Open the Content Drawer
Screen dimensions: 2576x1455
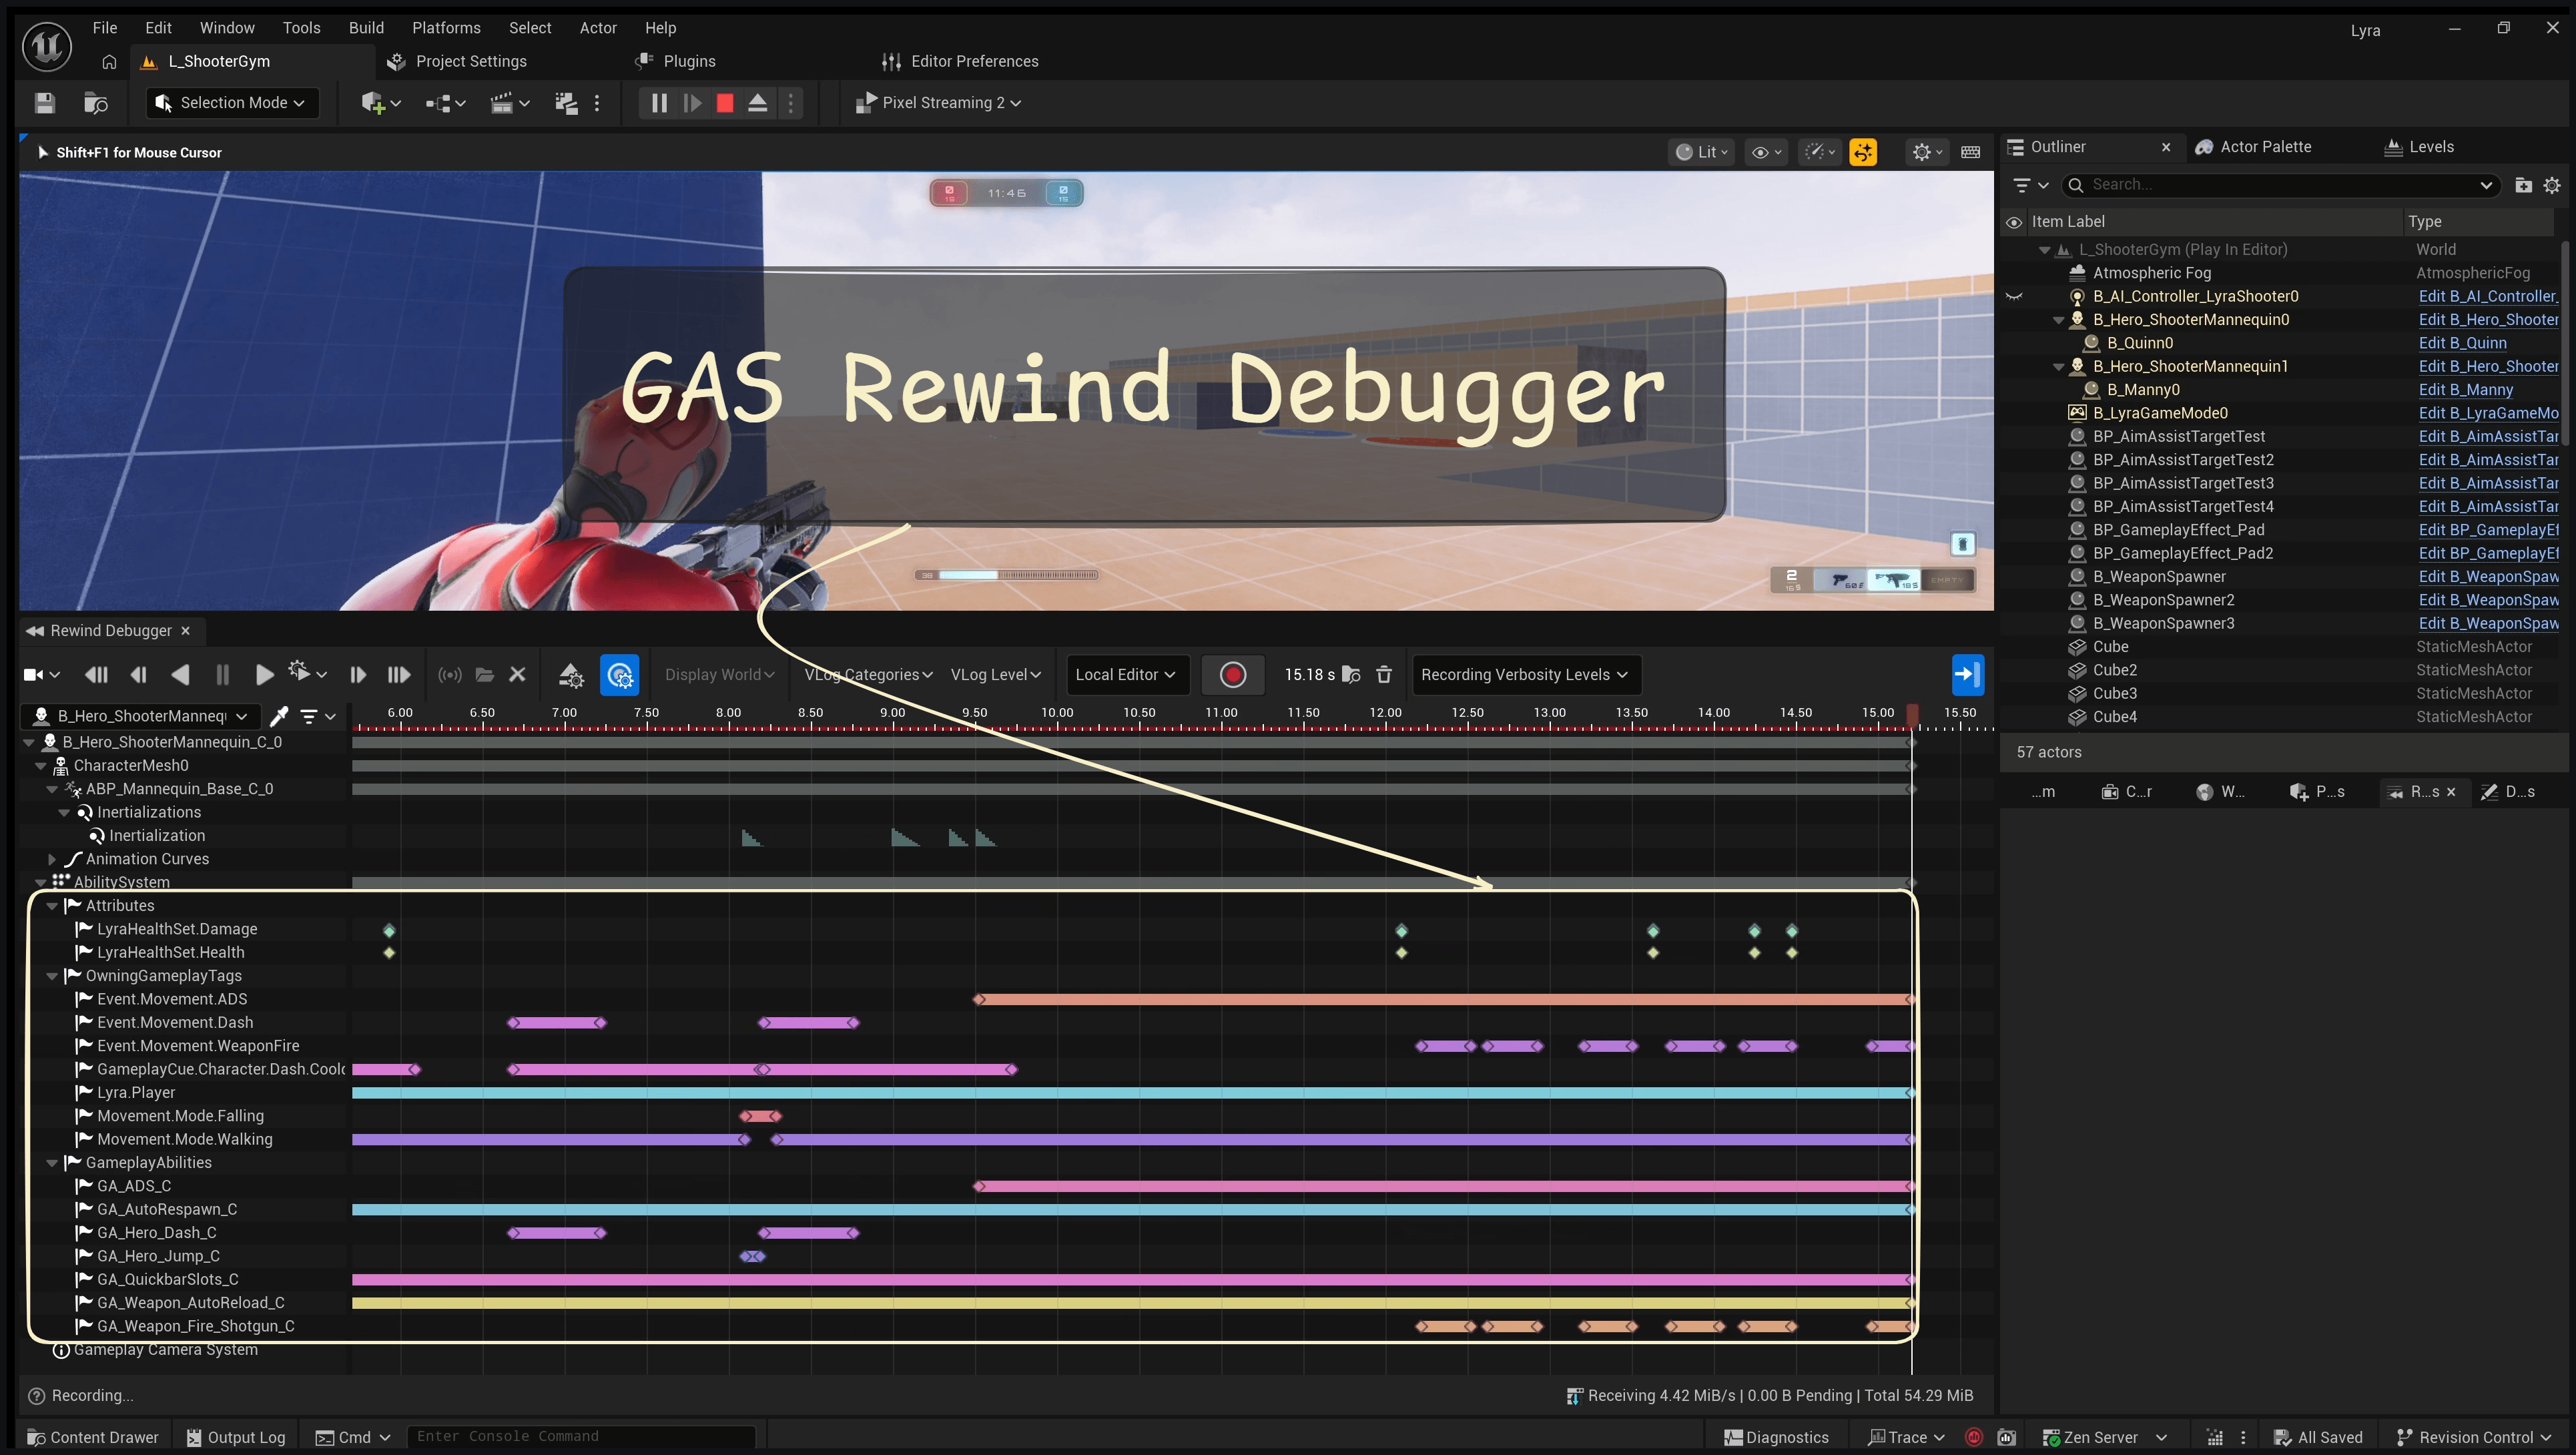pos(92,1437)
